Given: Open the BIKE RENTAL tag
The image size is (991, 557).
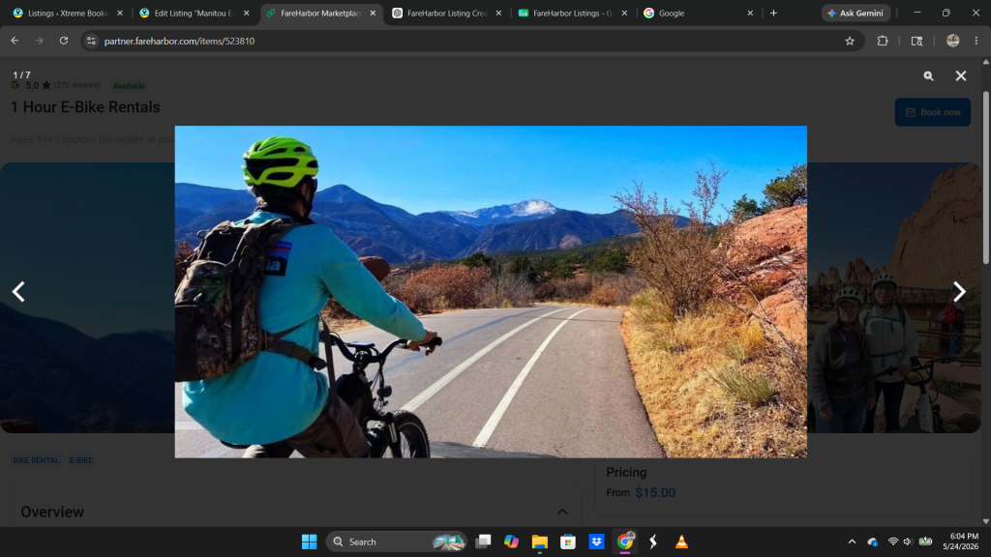Looking at the screenshot, I should pos(36,460).
